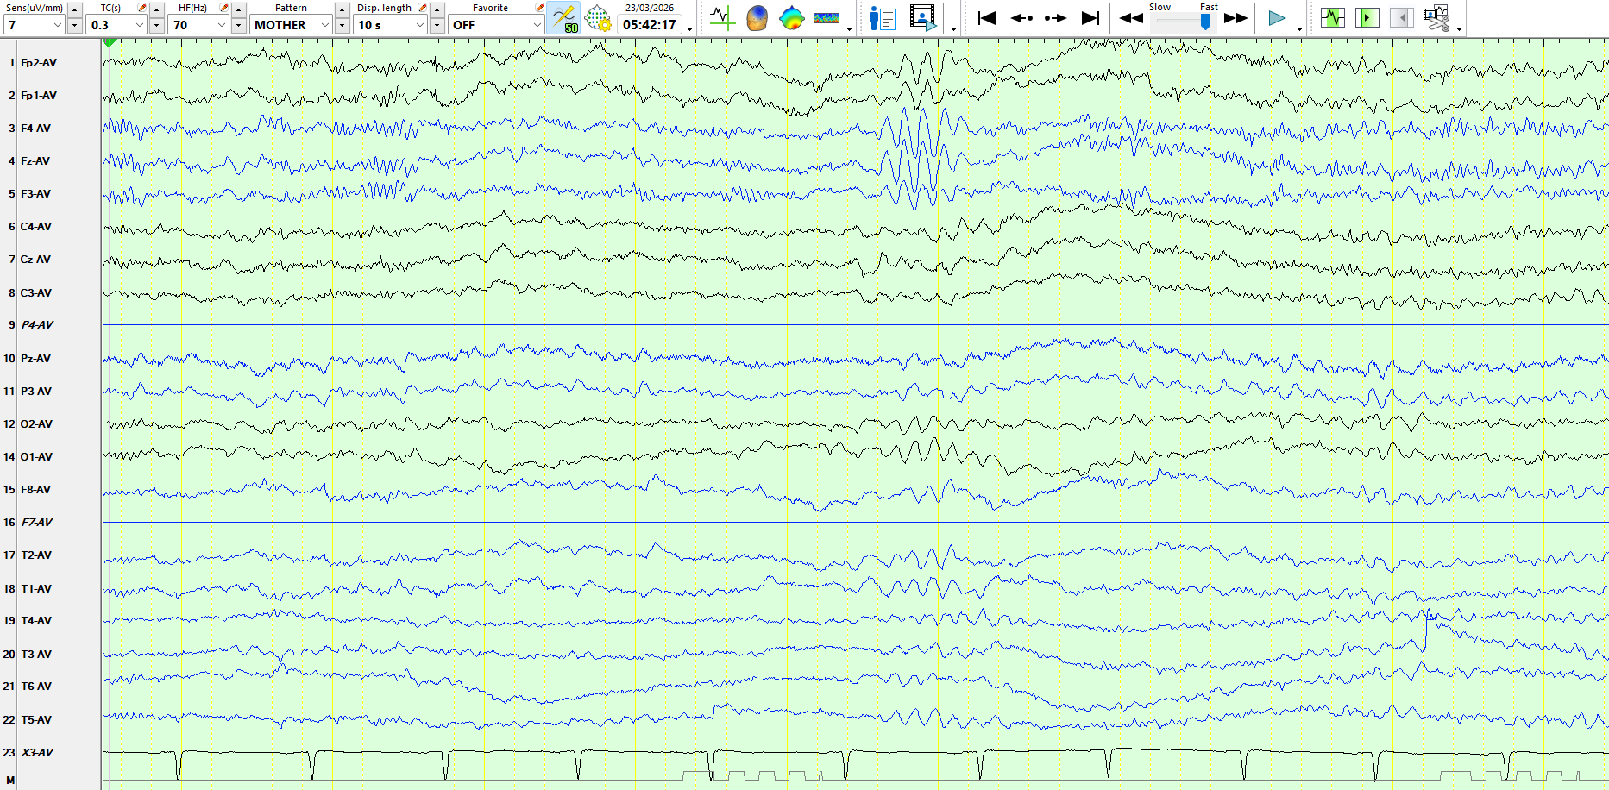The height and width of the screenshot is (790, 1609).
Task: Click the M marker row label
Action: [x=10, y=781]
